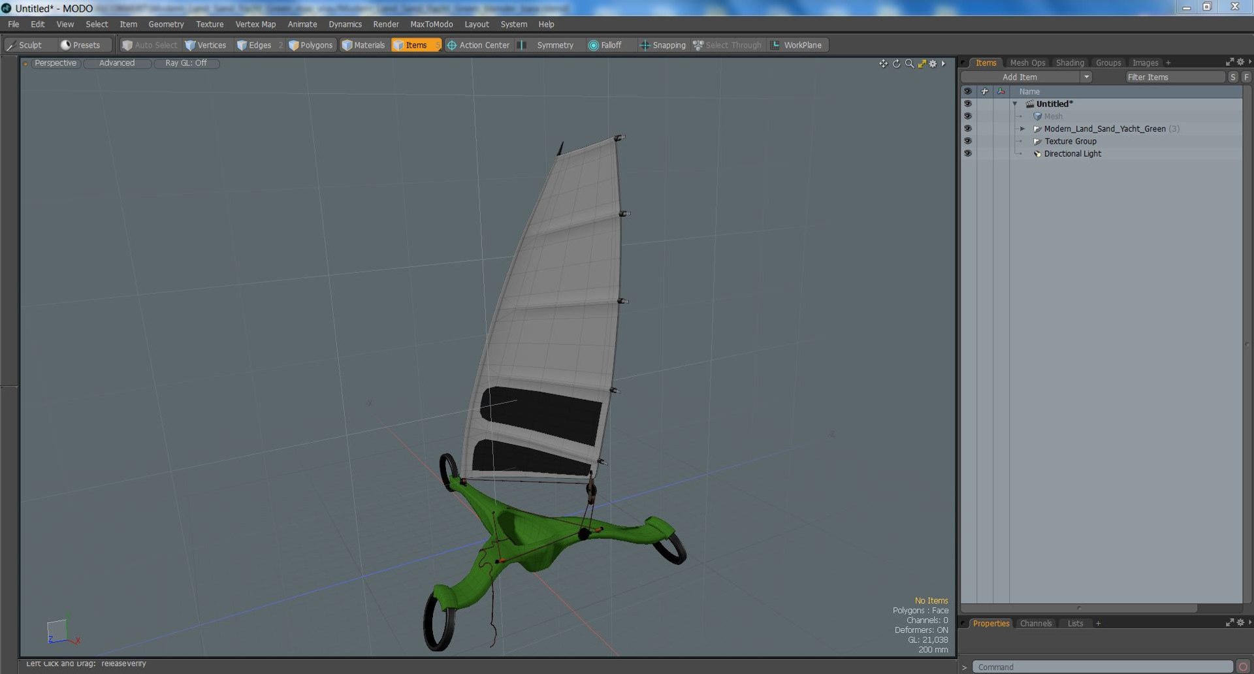
Task: Toggle visibility of Mesh item
Action: pos(968,116)
